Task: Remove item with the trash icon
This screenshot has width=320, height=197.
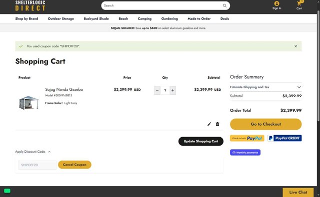Action: [217, 124]
